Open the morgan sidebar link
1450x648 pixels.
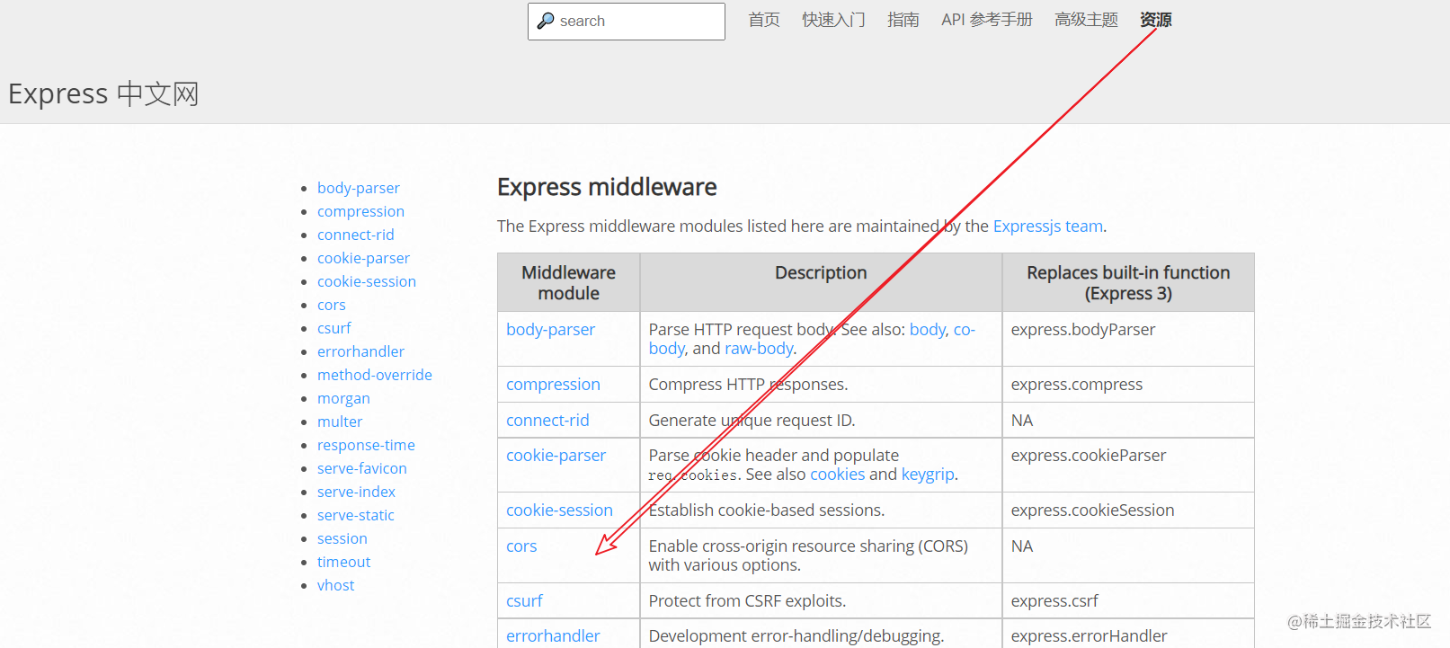[343, 398]
